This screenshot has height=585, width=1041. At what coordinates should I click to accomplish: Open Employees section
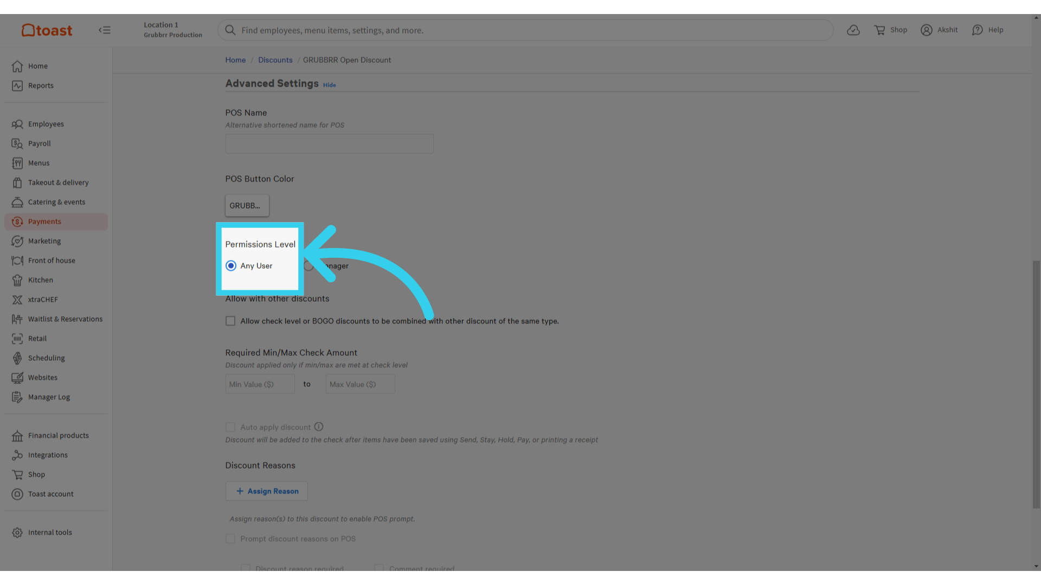click(x=56, y=124)
